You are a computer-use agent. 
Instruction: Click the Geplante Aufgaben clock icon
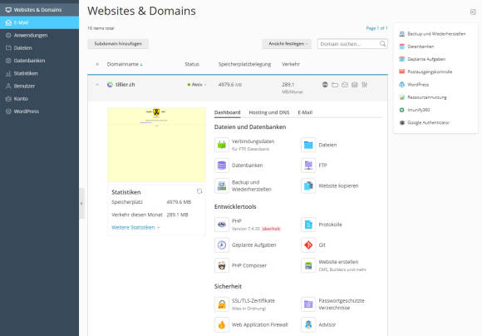[222, 245]
